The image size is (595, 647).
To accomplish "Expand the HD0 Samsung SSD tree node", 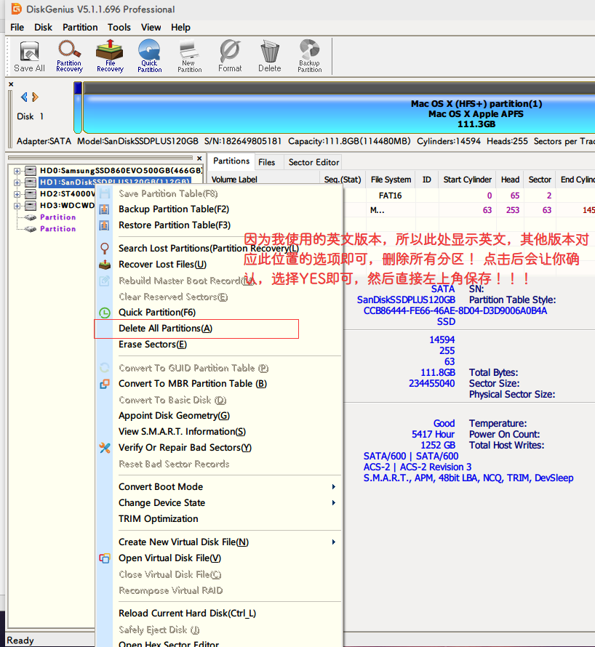I will tap(17, 171).
